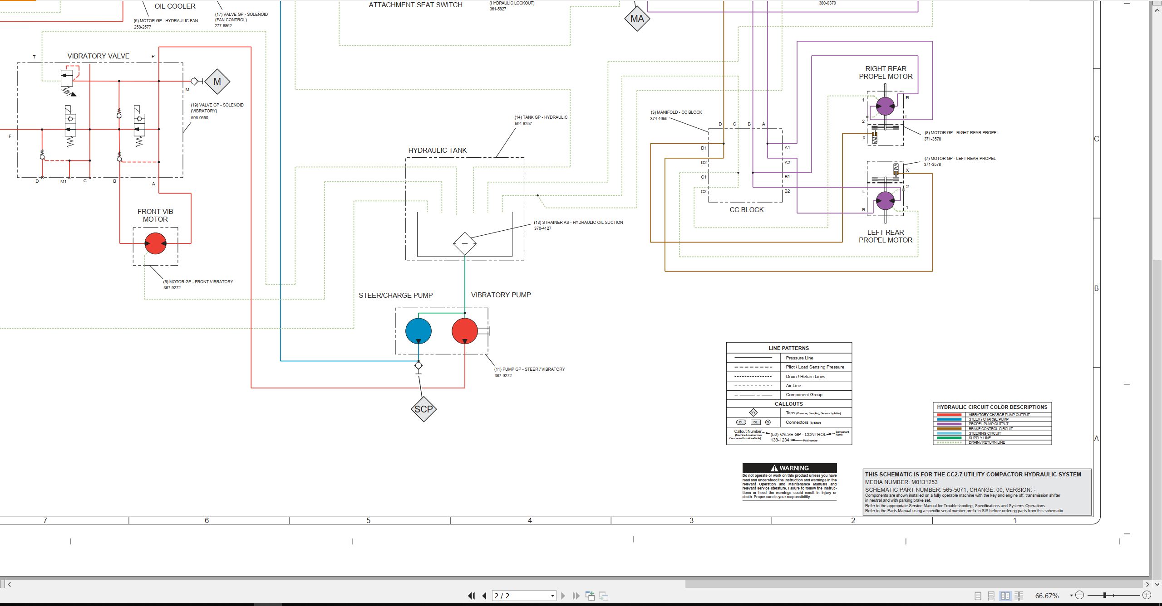Switch to single page view
The height and width of the screenshot is (606, 1162).
[978, 596]
